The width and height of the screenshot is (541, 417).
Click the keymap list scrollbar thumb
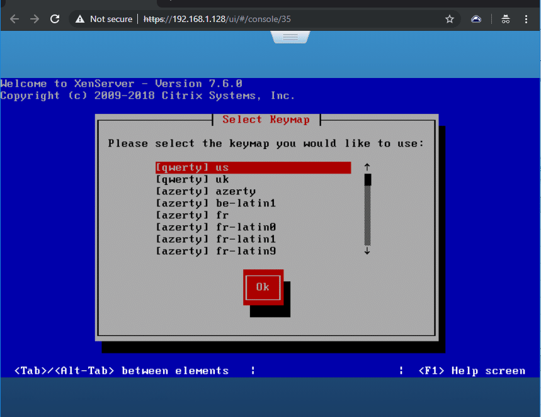[367, 179]
